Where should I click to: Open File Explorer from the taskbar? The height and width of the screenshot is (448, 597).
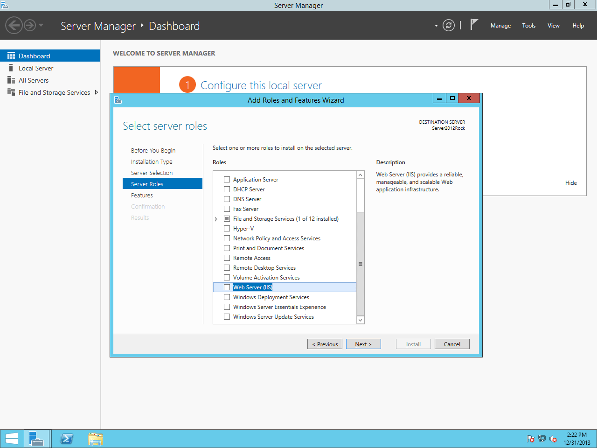pos(96,439)
